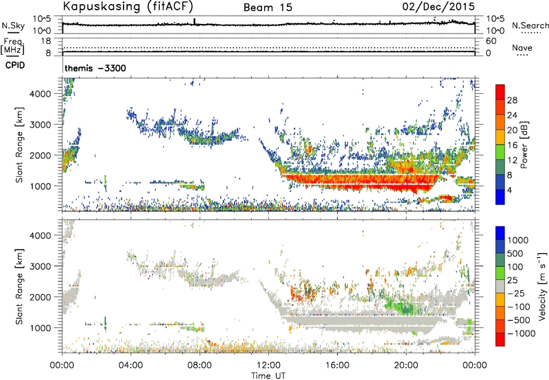Click the 'N.Search' legend label

coord(530,25)
